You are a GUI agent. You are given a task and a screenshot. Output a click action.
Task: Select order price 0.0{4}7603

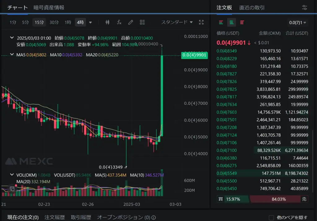coord(226,112)
